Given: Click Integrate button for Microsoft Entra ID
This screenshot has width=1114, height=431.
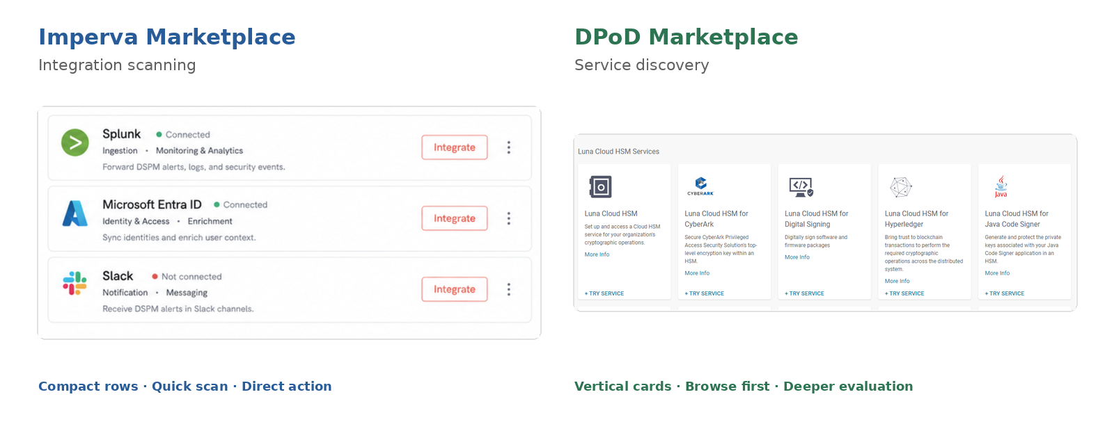Looking at the screenshot, I should coord(455,218).
